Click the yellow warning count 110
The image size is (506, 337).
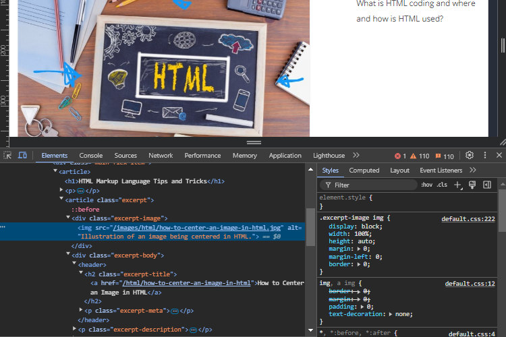(x=420, y=156)
